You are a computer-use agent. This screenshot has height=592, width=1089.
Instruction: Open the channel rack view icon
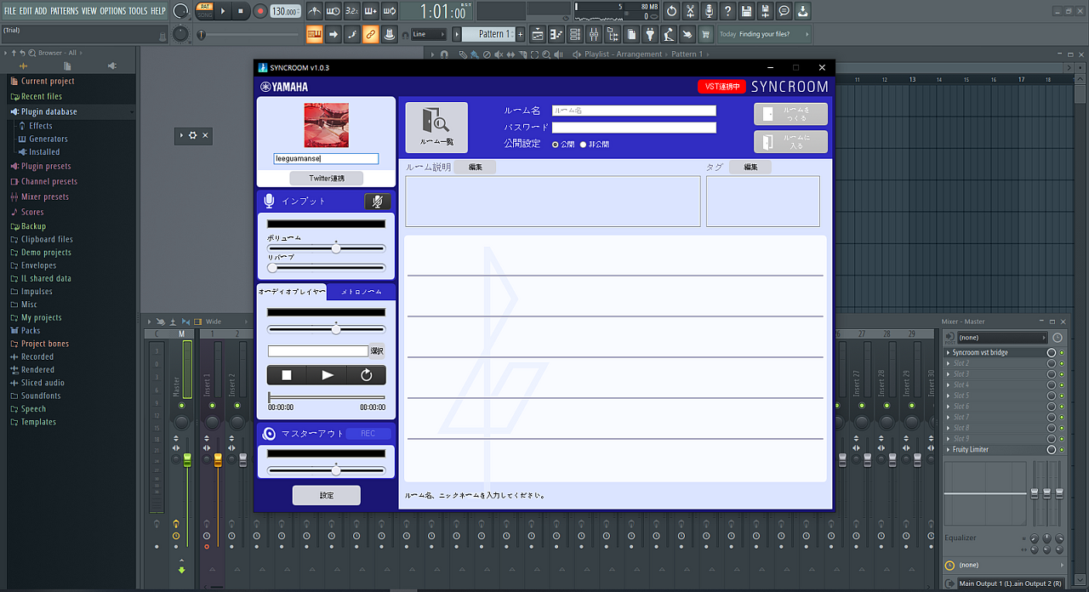click(x=575, y=34)
